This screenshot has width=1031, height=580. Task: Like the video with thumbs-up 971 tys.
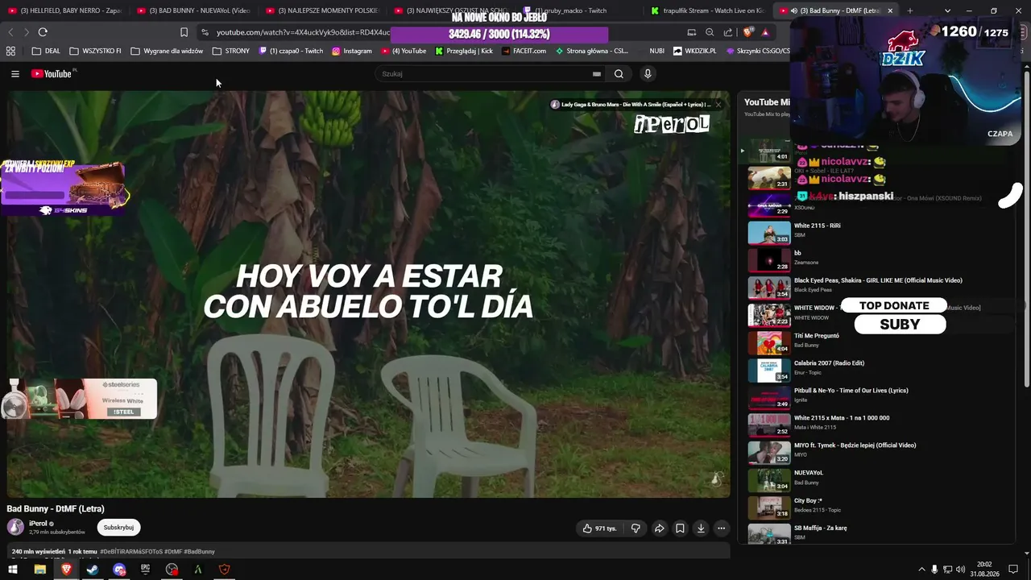point(599,528)
